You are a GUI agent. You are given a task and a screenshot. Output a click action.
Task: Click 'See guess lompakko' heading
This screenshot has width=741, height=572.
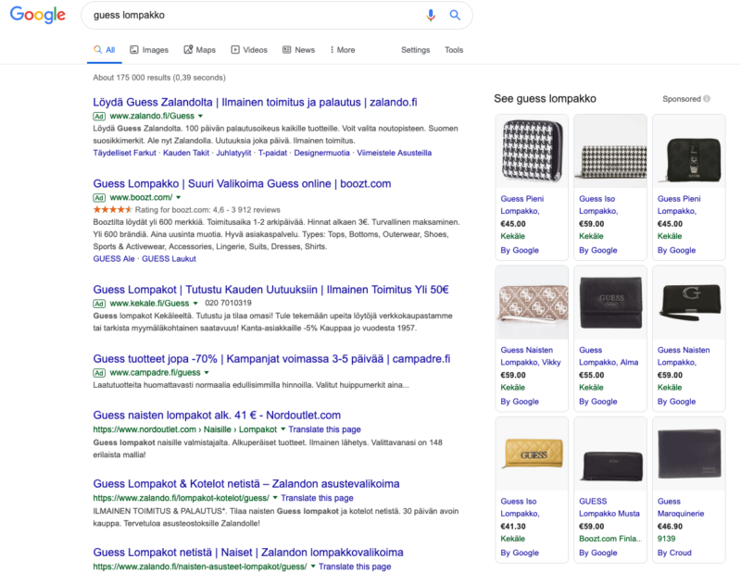pos(545,98)
